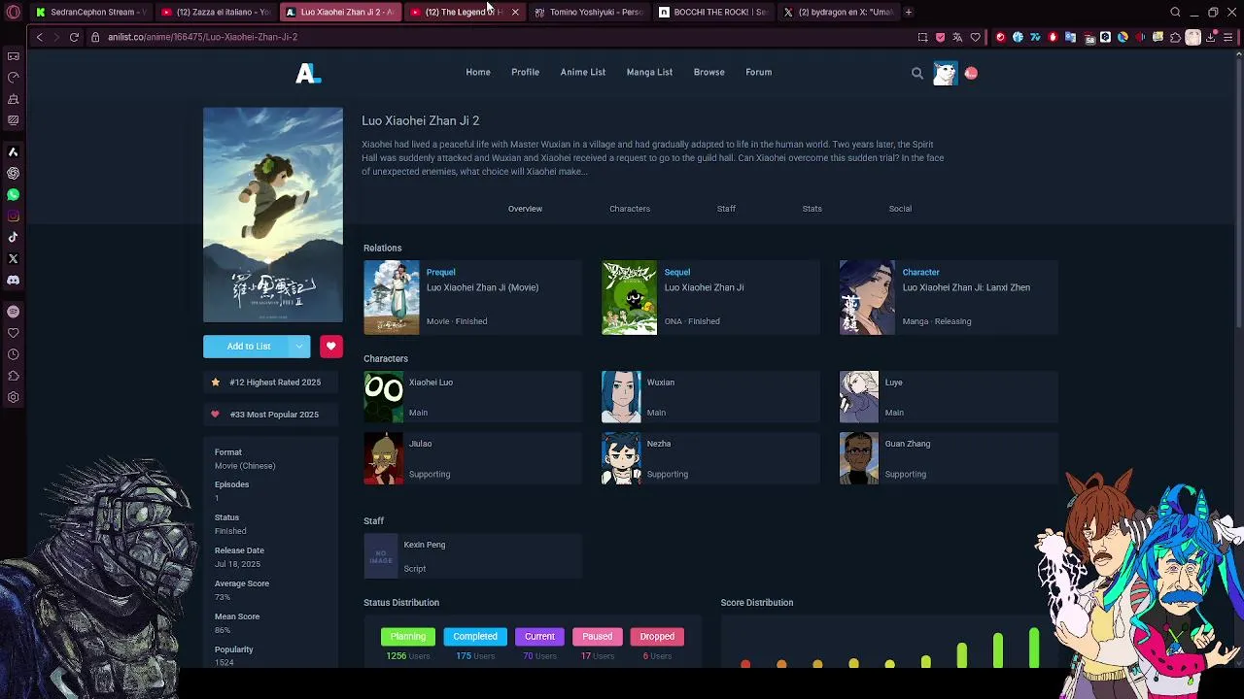This screenshot has height=699, width=1244.
Task: Switch to BOCCHI THE ROCK! browser tab
Action: tap(712, 12)
